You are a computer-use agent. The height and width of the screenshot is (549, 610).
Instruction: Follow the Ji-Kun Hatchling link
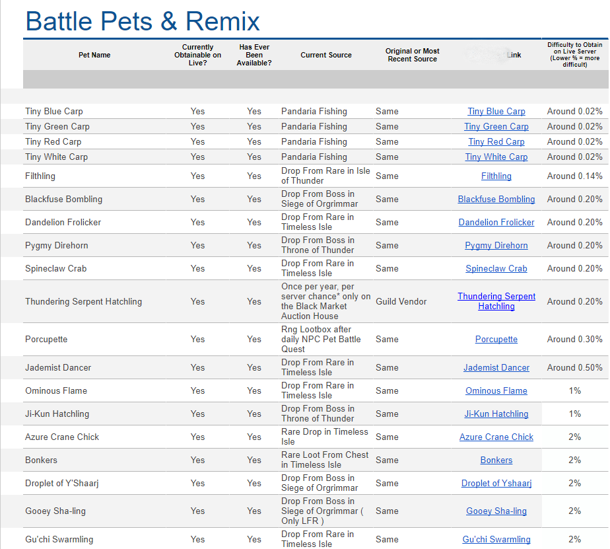(496, 414)
